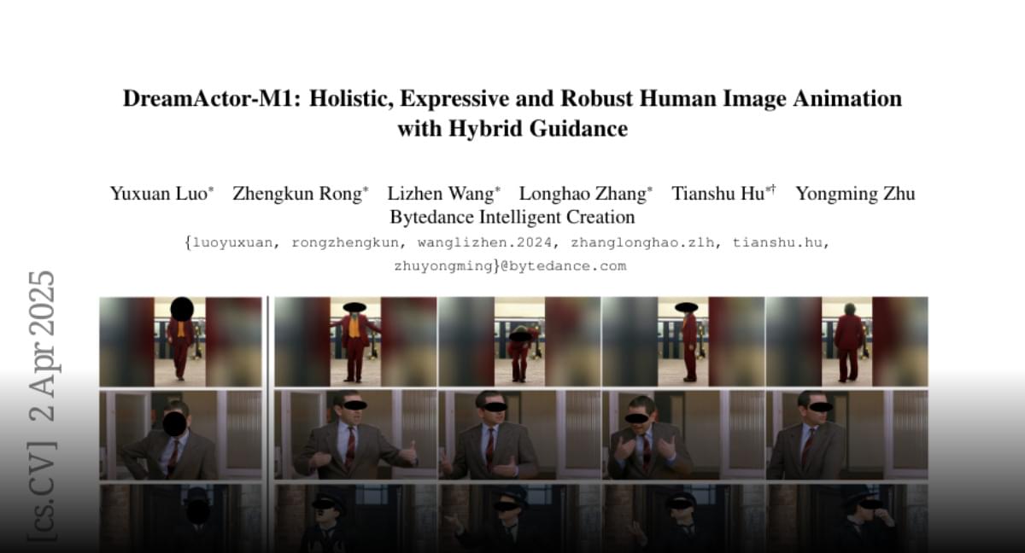Click the Bytedance Intelligent Creation affiliation
Viewport: 1025px width, 553px height.
(x=512, y=218)
